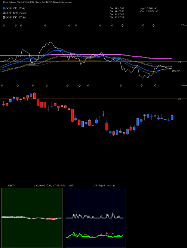Click the 'Pre V: 0.078 M' volume text
The width and height of the screenshot is (187, 248).
[x=148, y=11]
